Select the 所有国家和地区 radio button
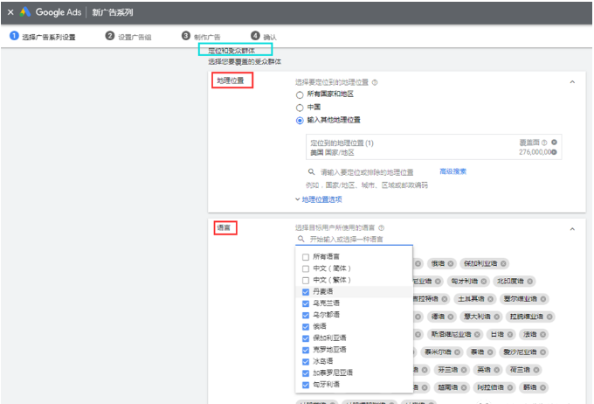Image resolution: width=594 pixels, height=404 pixels. [300, 94]
